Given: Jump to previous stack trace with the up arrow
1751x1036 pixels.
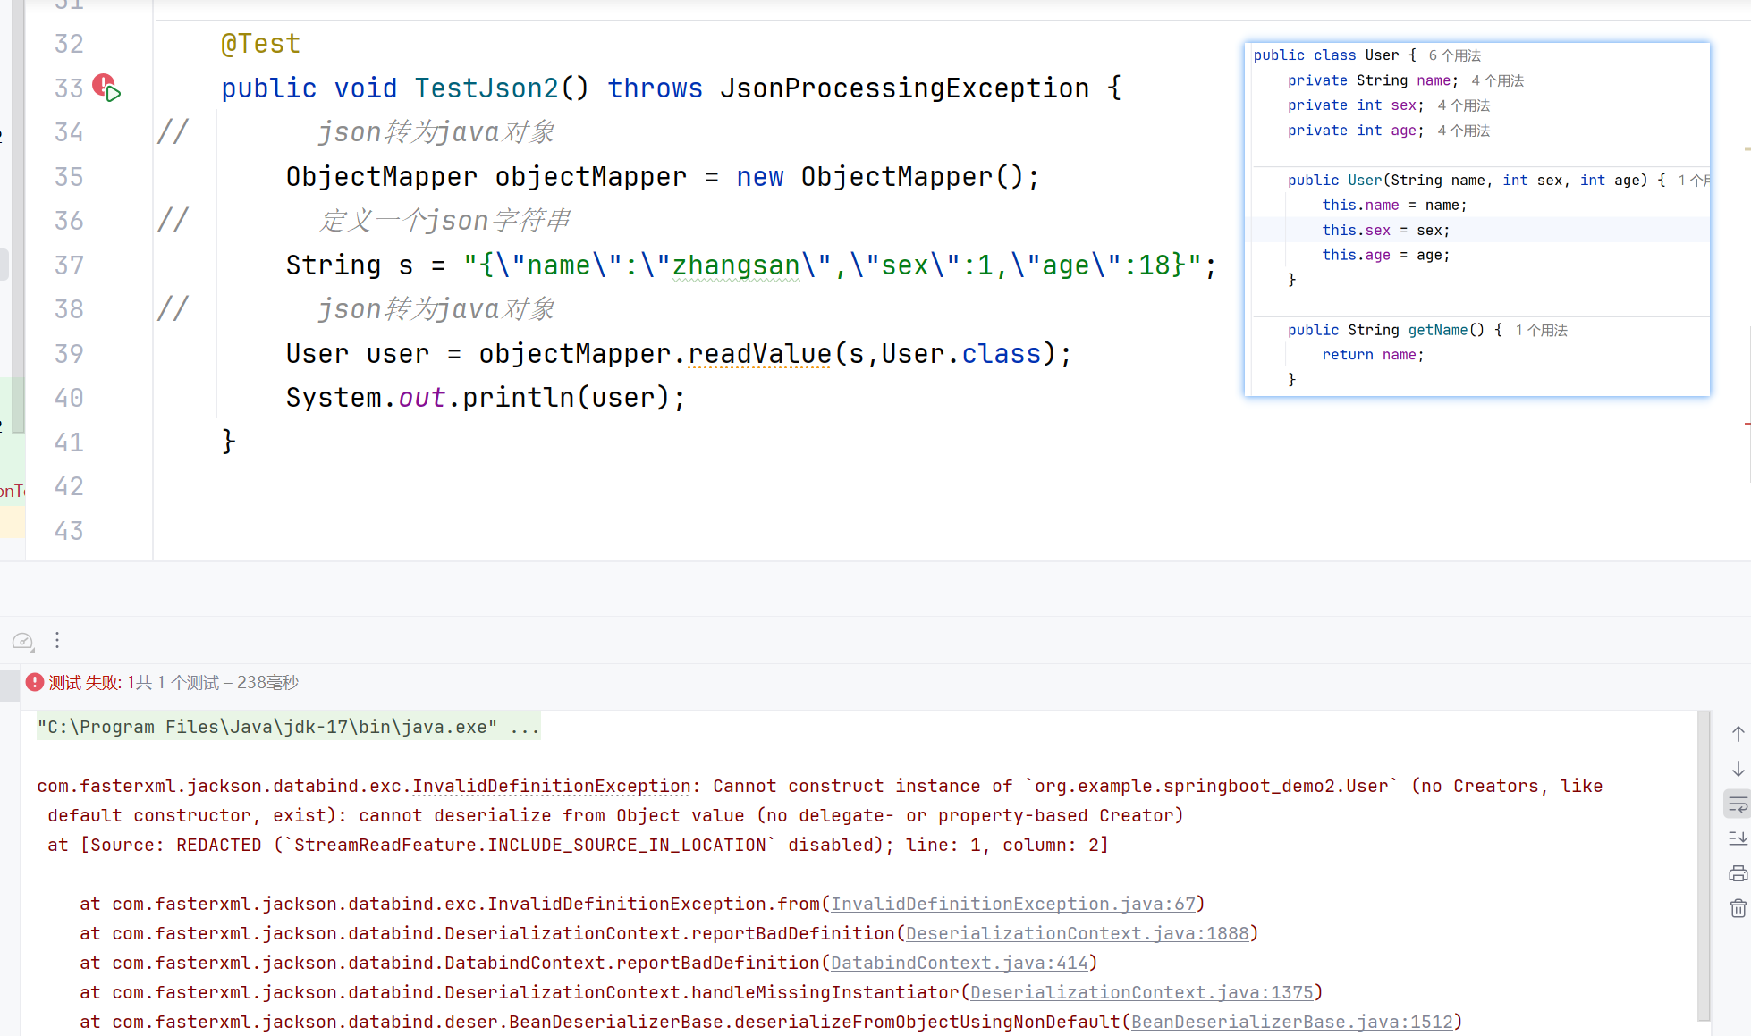Looking at the screenshot, I should (x=1738, y=734).
